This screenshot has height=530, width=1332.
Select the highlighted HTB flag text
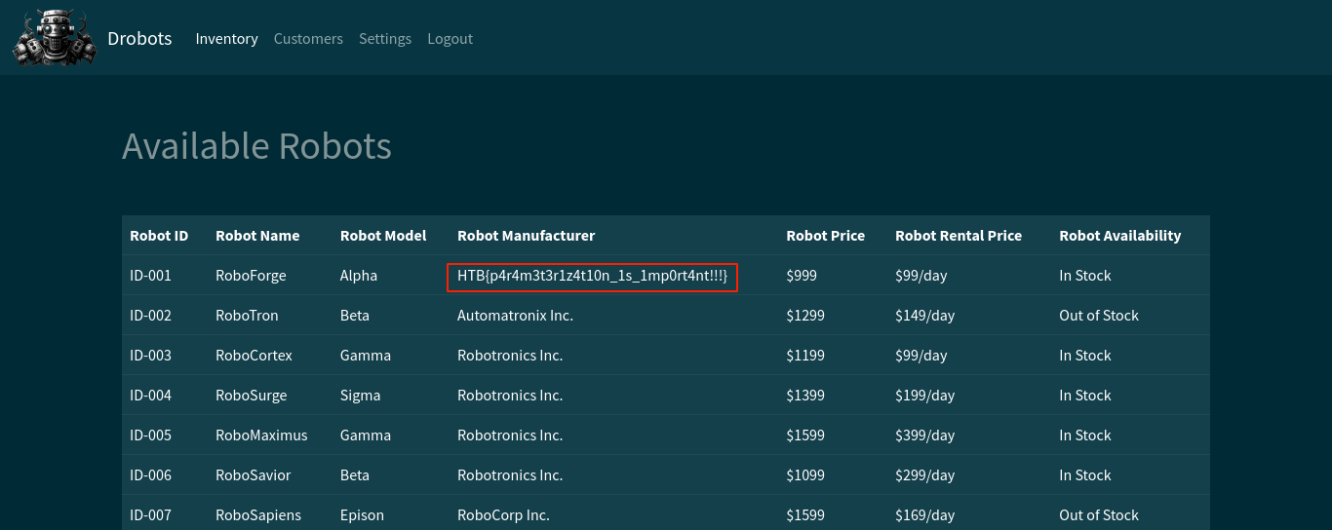(592, 277)
